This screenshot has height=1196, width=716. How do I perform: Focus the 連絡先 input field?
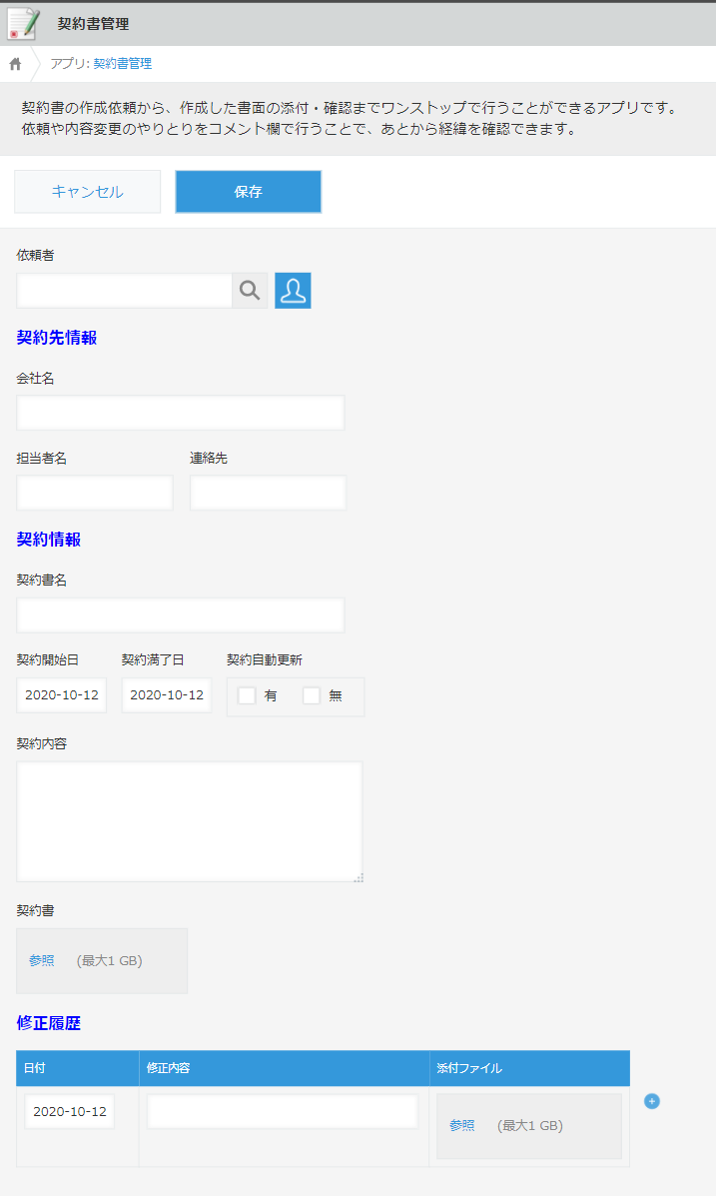tap(269, 493)
